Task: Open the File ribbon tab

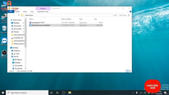Action: coord(11,12)
